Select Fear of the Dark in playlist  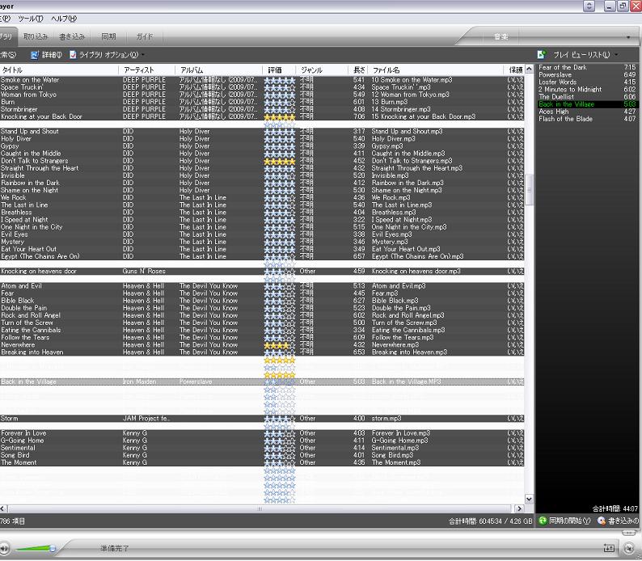[x=587, y=67]
